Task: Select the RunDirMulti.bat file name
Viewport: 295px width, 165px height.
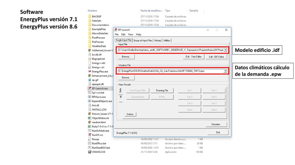Action: tap(101, 131)
